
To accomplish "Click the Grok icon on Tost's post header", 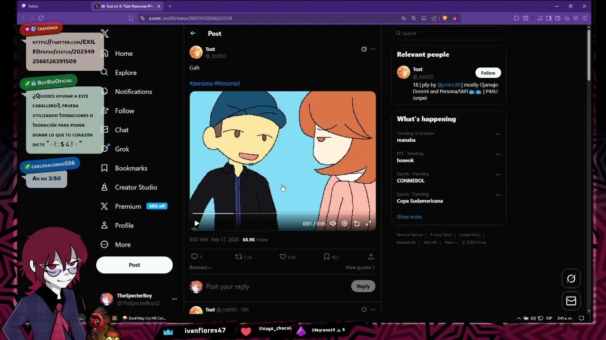I will click(x=364, y=49).
